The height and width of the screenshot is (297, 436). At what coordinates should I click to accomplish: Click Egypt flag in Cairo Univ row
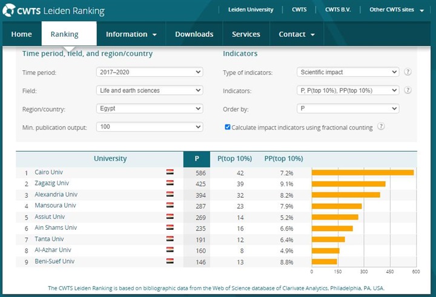170,172
